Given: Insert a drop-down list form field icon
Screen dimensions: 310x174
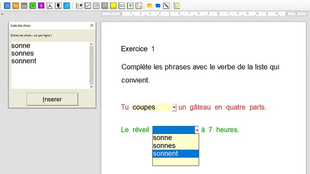Looking at the screenshot, I should click(79, 6).
